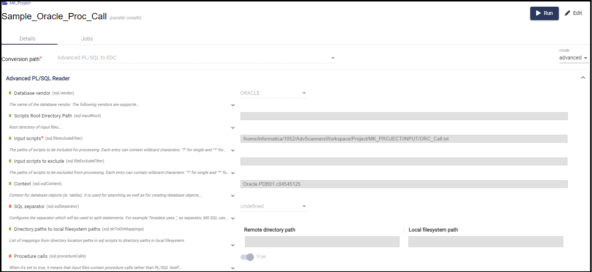
Task: Click the Local filesystem path field
Action: coord(486,242)
